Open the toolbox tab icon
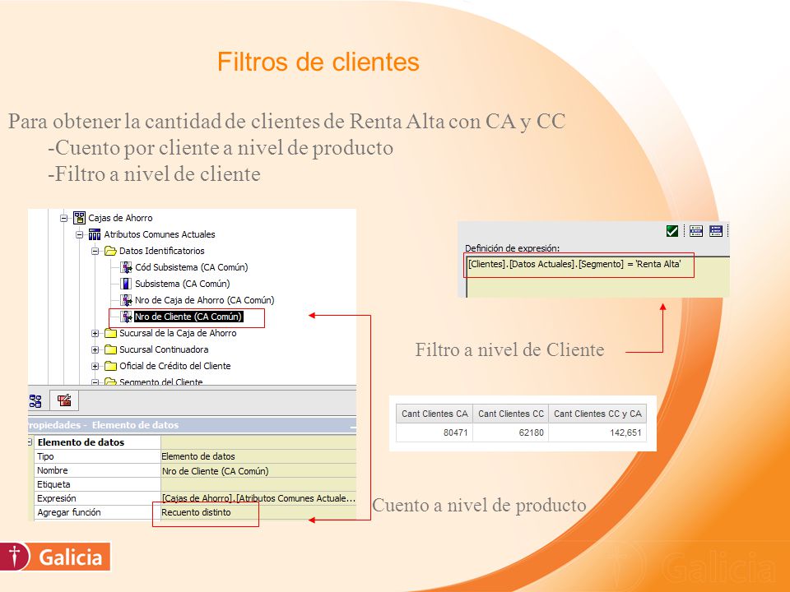Screen dimensions: 790x592 pyautogui.click(x=64, y=400)
